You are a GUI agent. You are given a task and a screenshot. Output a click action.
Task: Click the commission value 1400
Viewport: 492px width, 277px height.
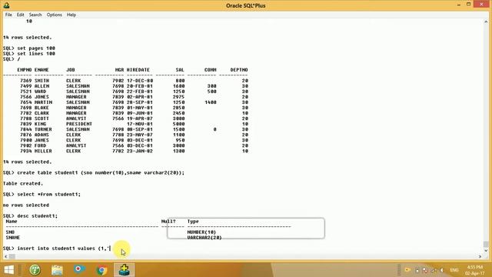click(210, 102)
